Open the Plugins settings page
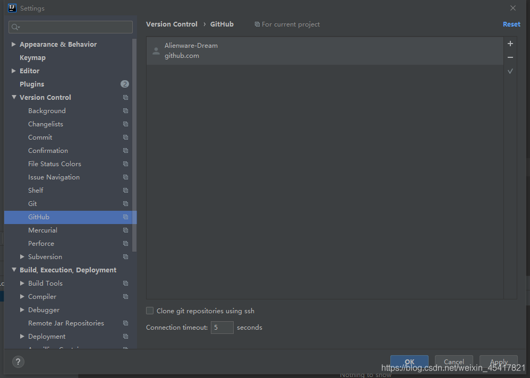Screen dimensions: 530x378 pos(32,84)
